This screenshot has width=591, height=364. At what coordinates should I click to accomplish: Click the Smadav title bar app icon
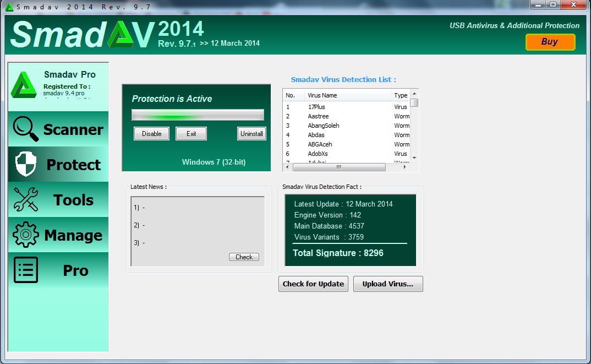(9, 7)
